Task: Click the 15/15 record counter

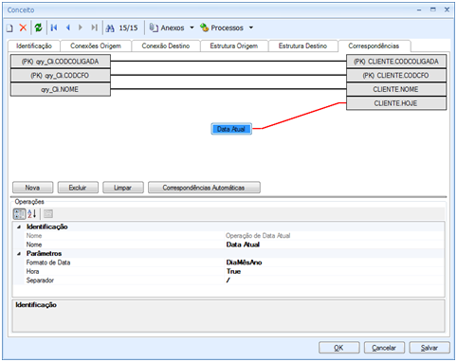Action: [x=128, y=28]
